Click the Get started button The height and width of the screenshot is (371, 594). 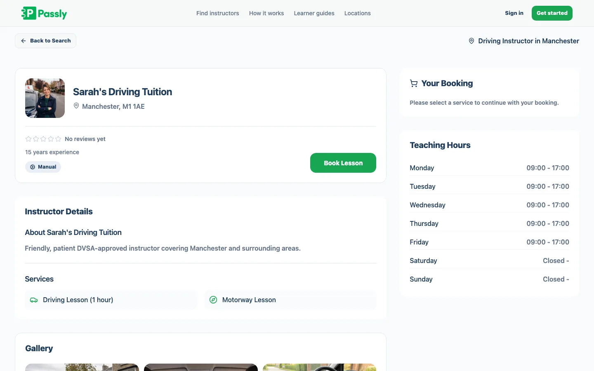tap(552, 13)
